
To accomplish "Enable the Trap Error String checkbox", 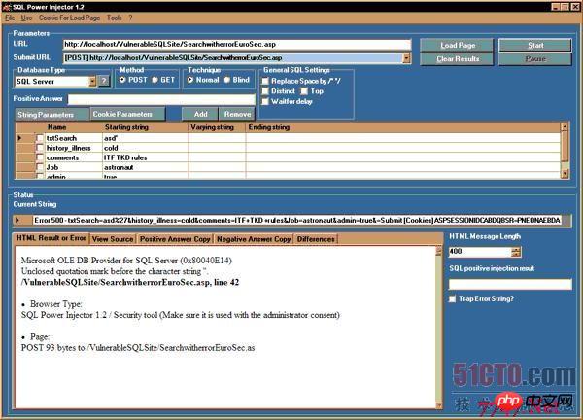I will pos(452,299).
